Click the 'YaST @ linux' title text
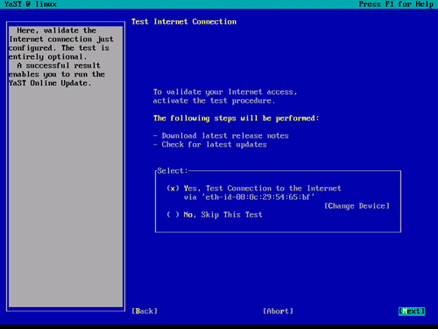The height and width of the screenshot is (329, 438). (x=31, y=4)
